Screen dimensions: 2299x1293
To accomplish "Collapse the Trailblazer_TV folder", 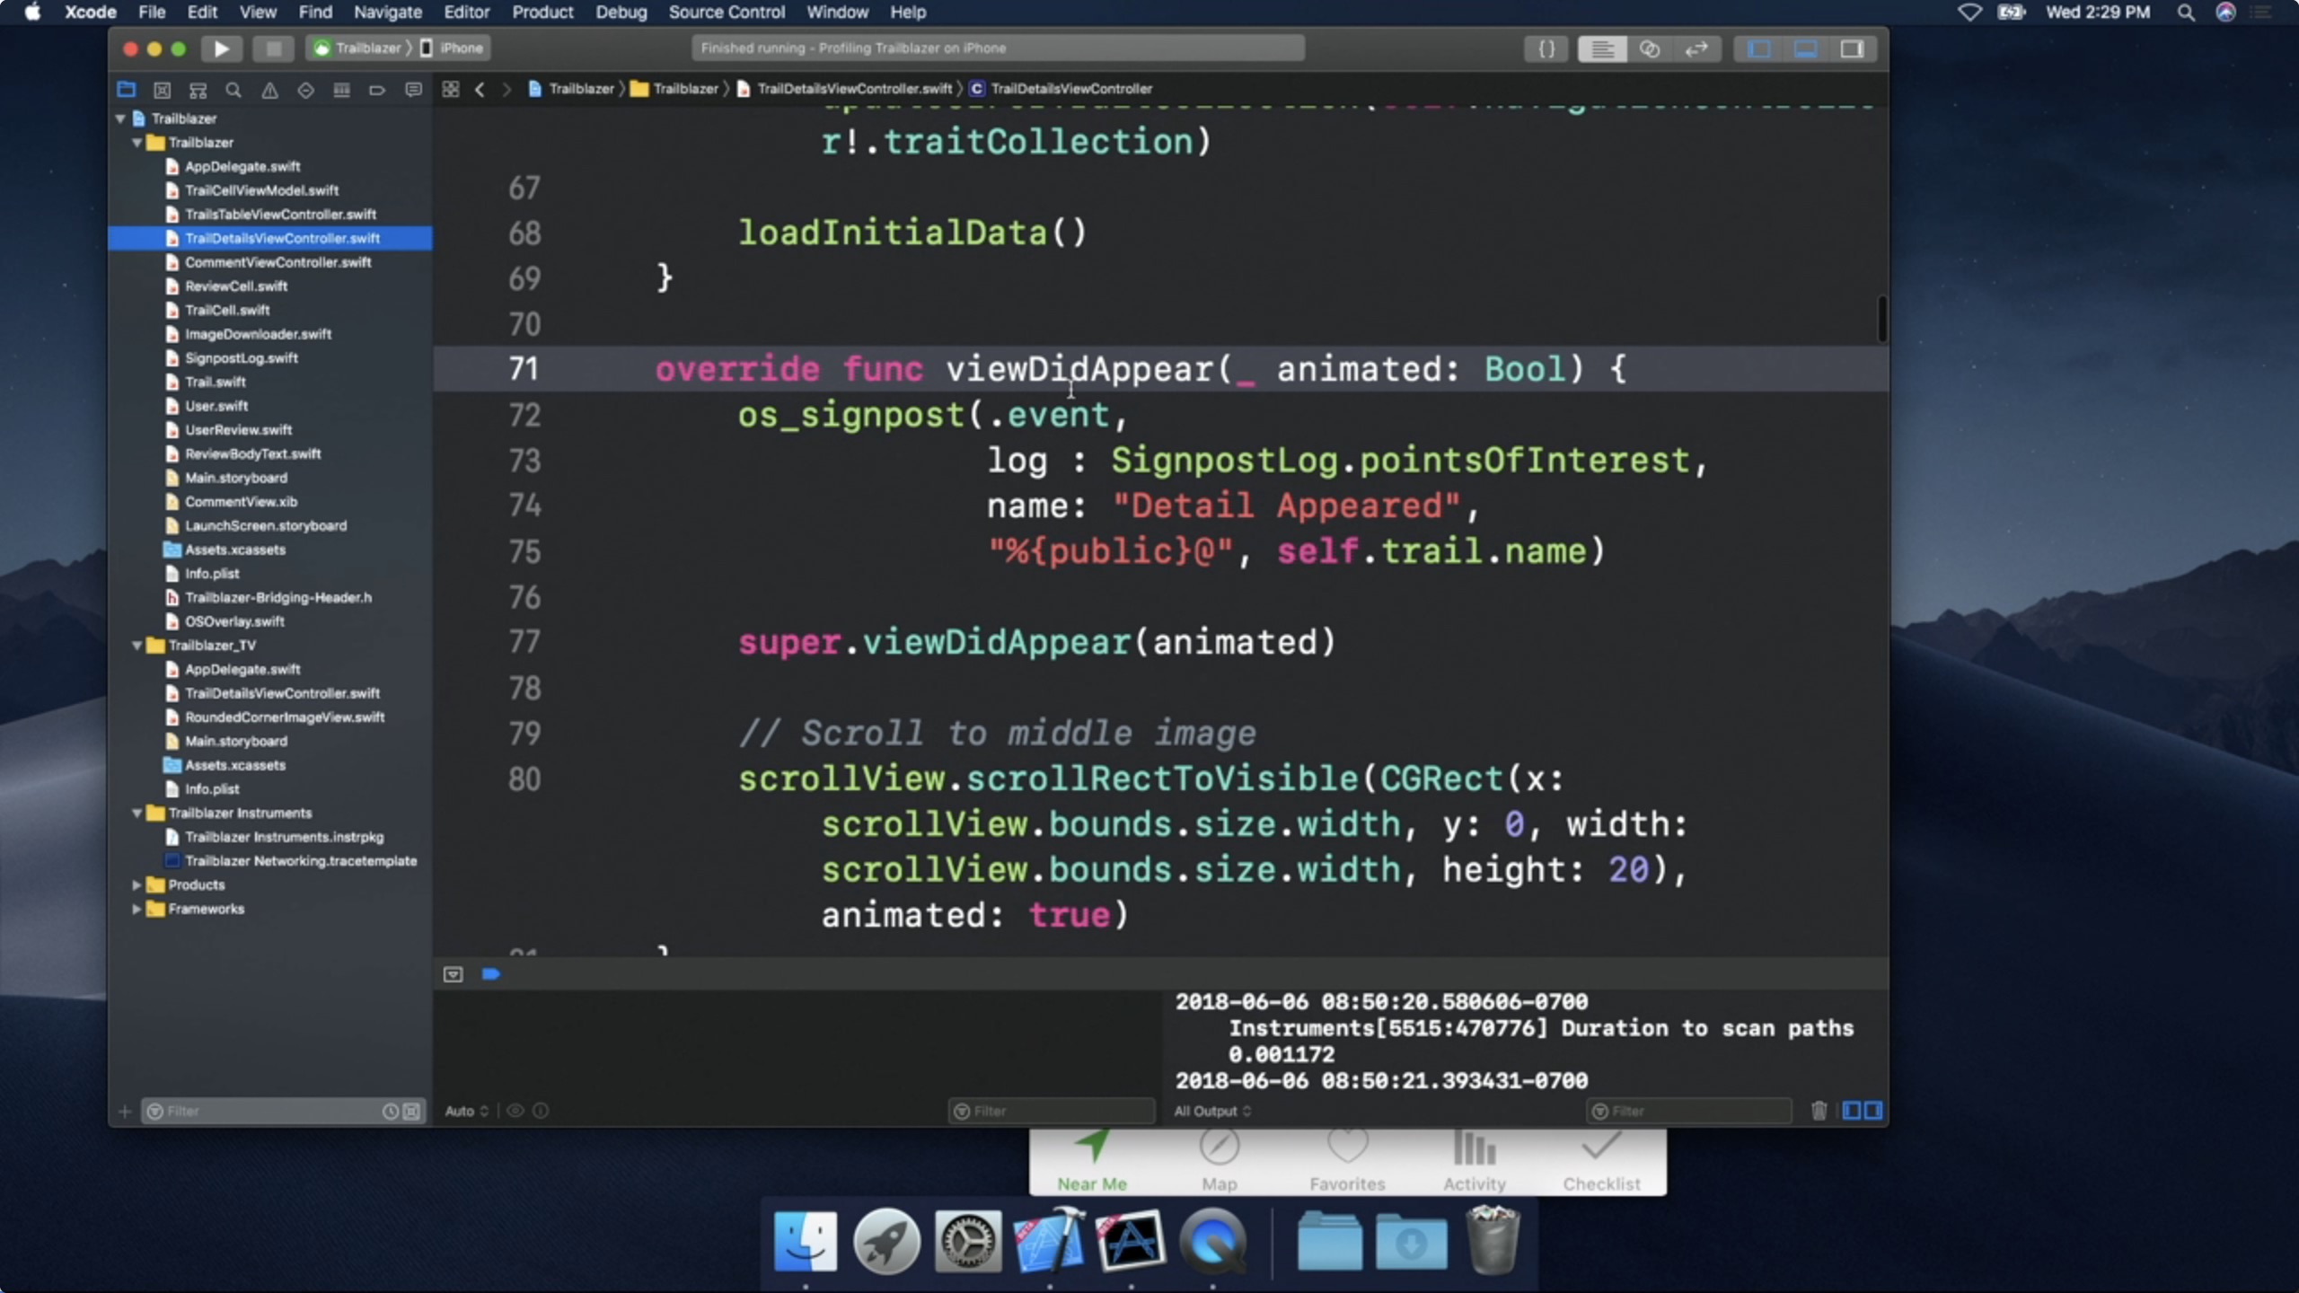I will [x=137, y=645].
